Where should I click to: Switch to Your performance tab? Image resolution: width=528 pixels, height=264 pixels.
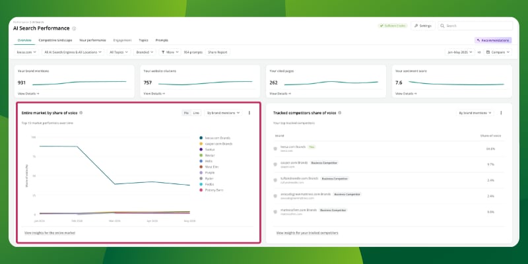[92, 40]
